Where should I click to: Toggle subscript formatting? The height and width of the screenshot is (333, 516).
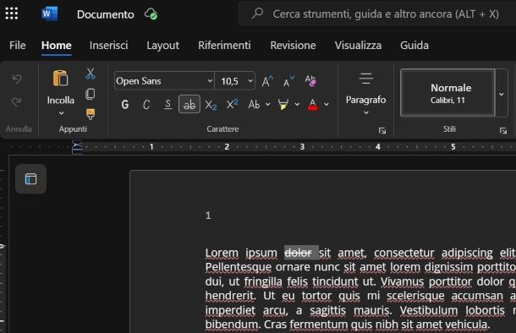[x=211, y=105]
